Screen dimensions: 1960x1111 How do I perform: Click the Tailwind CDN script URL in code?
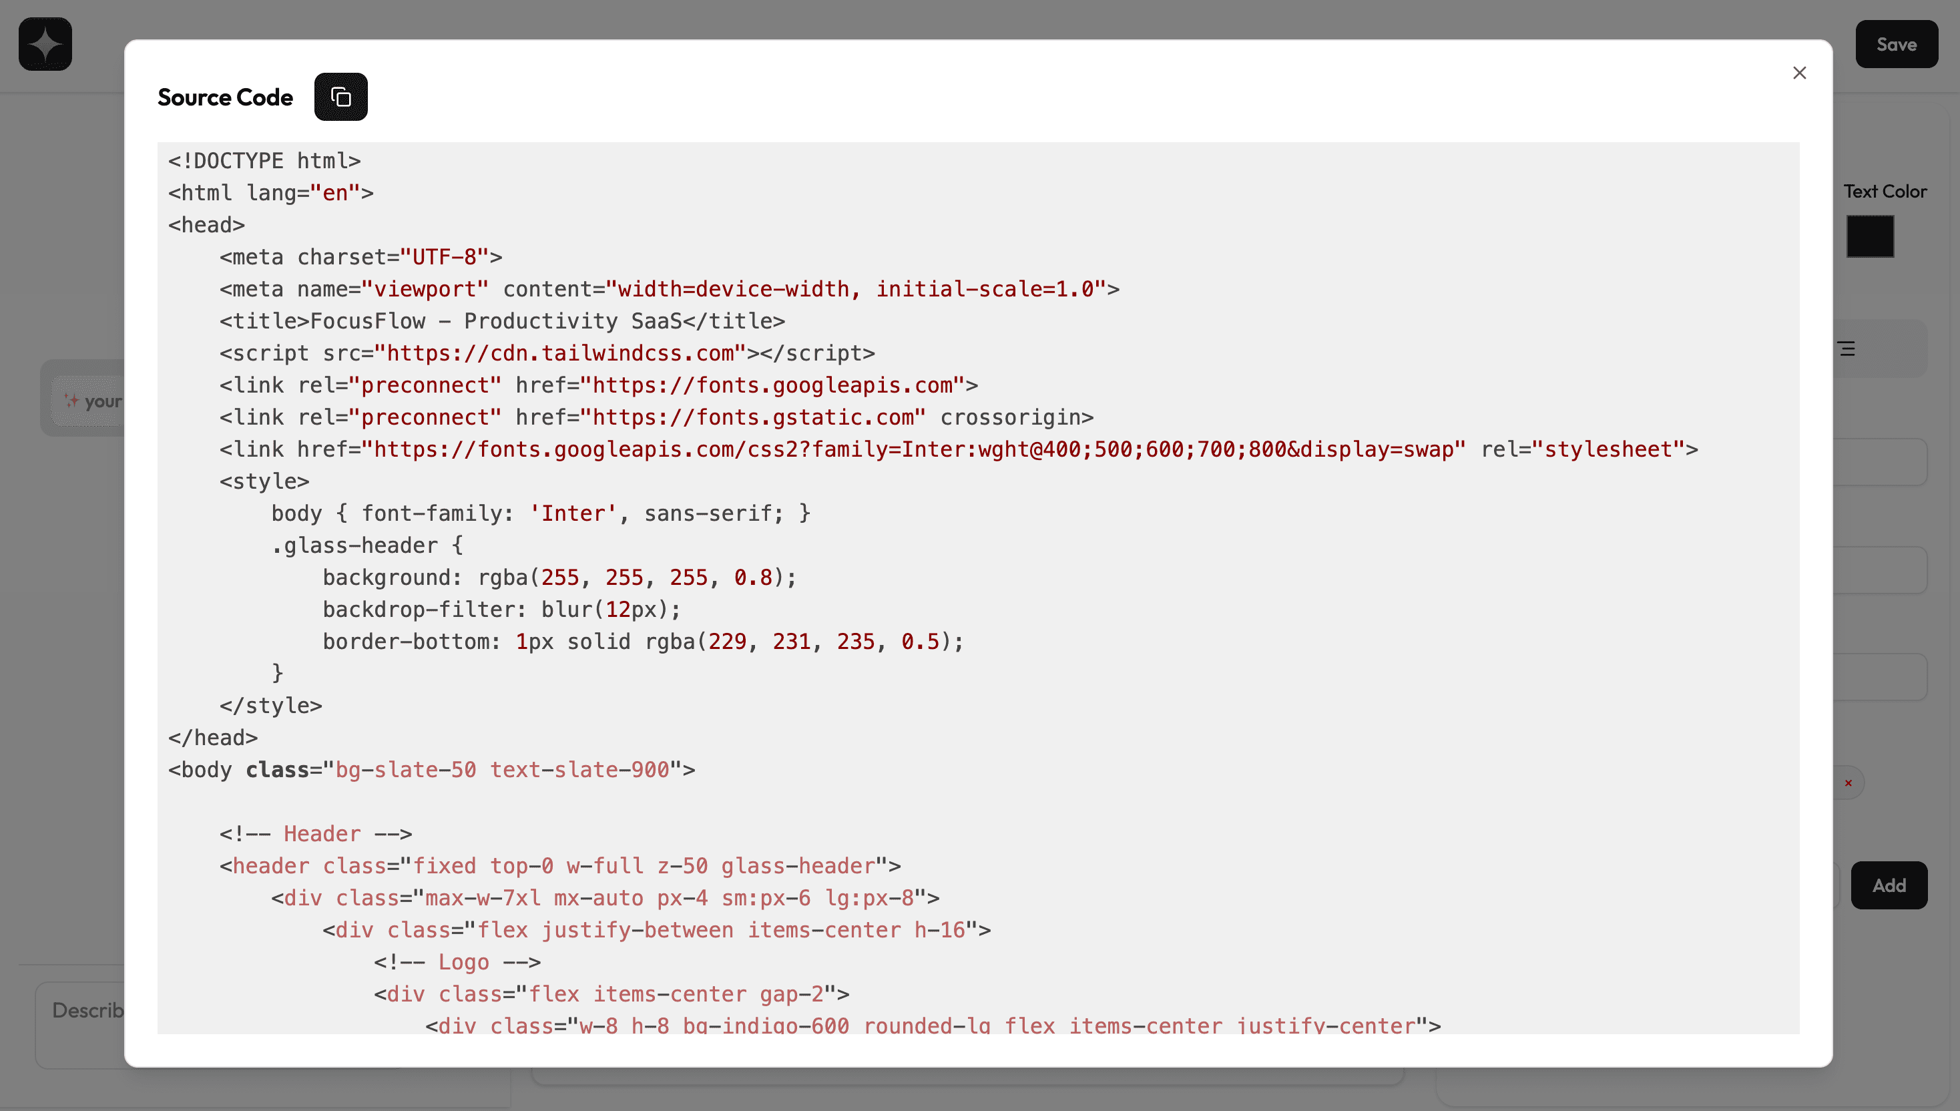560,353
